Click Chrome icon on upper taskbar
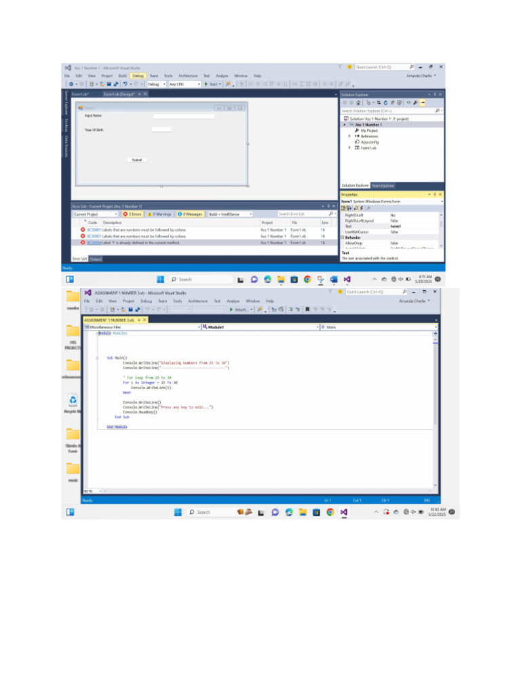 [307, 279]
